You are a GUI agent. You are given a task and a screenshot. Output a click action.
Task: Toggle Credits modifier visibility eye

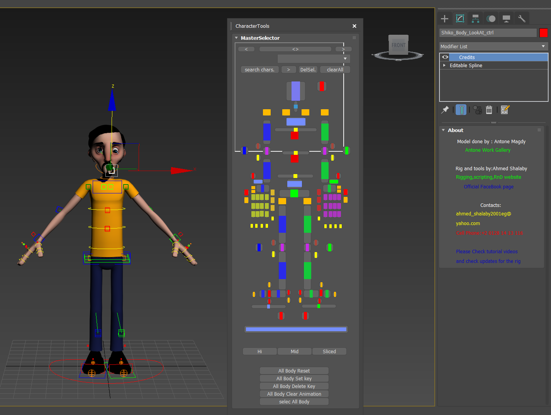[445, 57]
